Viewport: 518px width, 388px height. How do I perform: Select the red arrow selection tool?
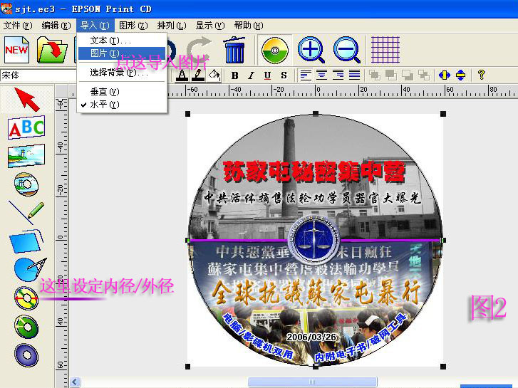[x=26, y=100]
